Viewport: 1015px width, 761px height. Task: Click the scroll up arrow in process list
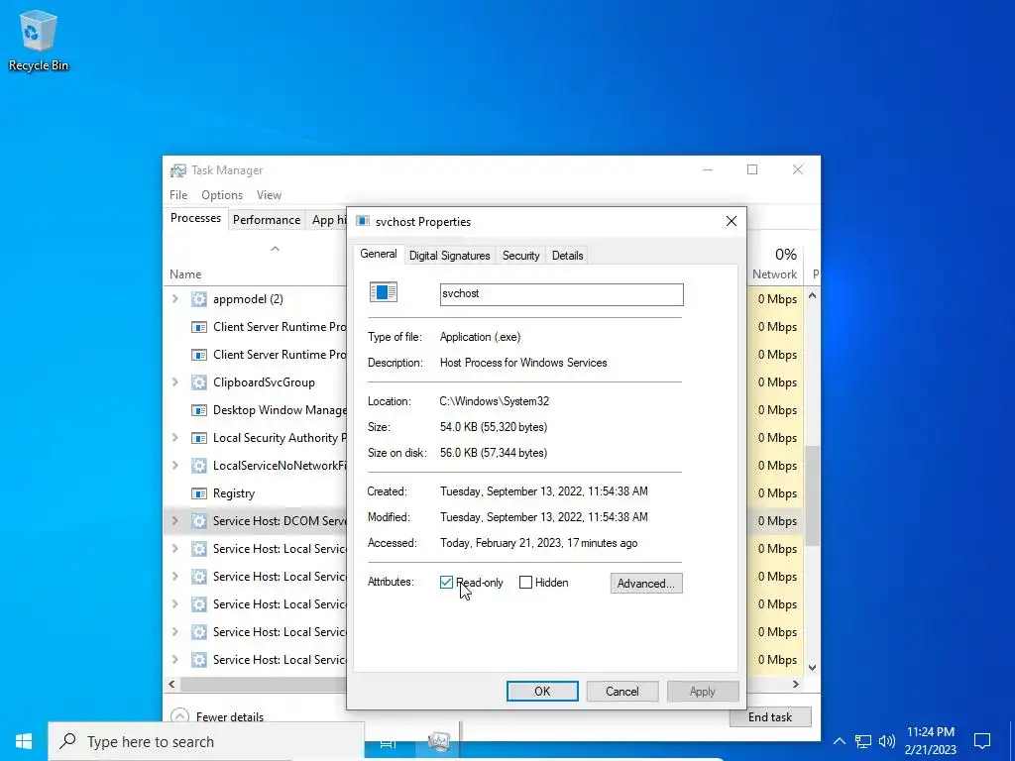(x=813, y=295)
